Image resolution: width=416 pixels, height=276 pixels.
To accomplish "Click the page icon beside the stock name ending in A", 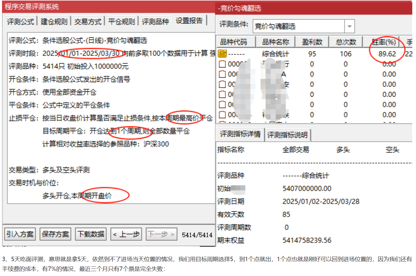I will click(222, 74).
